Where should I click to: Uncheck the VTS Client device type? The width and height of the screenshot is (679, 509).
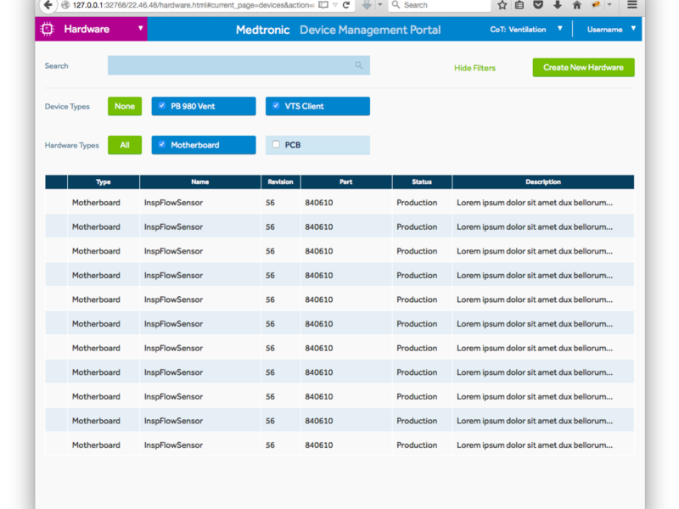pos(276,105)
